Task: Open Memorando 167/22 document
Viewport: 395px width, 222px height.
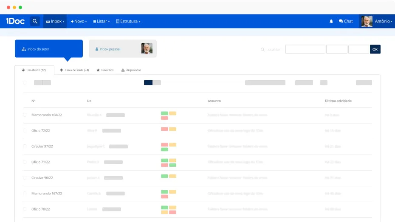Action: [x=47, y=193]
